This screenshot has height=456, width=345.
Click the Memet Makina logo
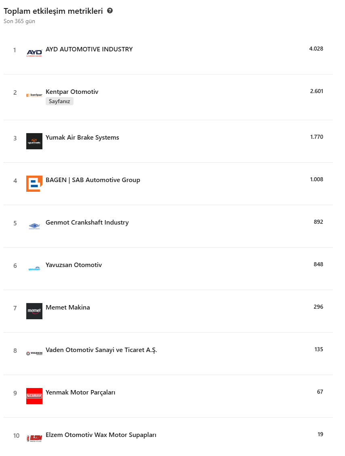click(x=34, y=311)
